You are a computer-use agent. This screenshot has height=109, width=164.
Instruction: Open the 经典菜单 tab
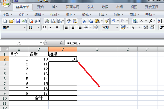23,7
